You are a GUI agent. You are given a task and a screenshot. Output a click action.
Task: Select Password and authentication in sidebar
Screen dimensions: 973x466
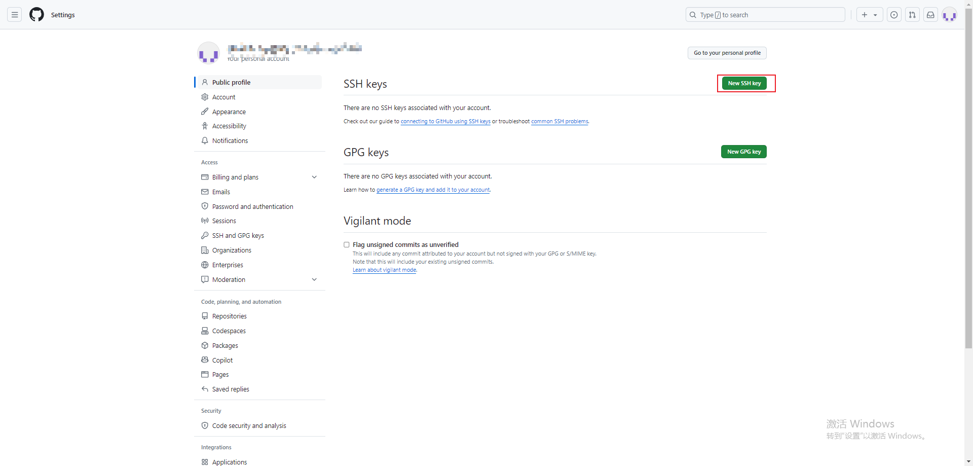tap(252, 206)
